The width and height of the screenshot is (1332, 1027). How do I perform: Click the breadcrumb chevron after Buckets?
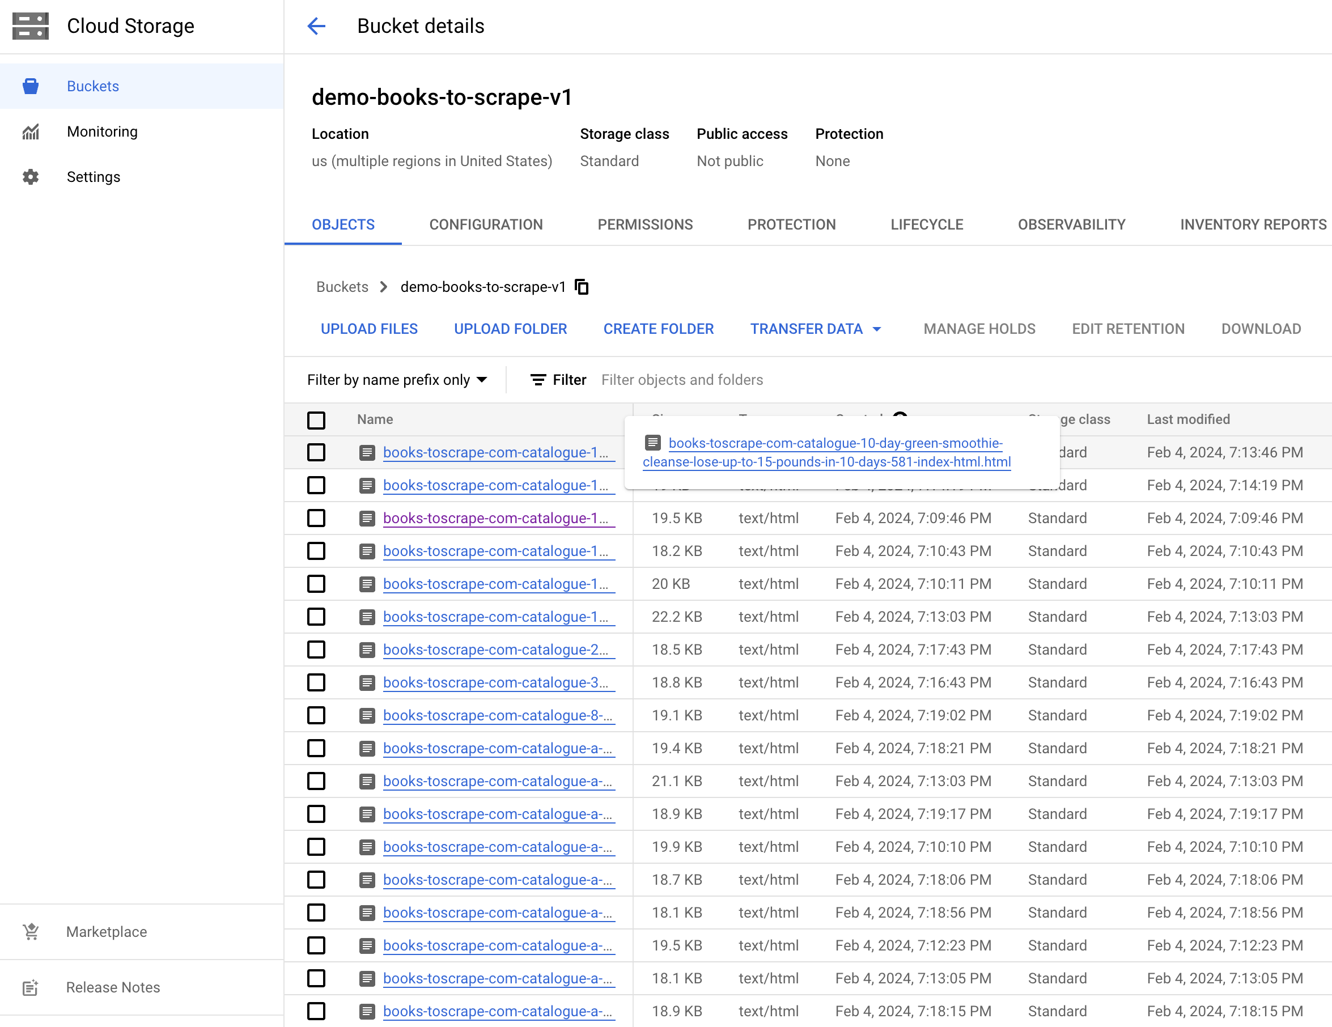(x=384, y=287)
